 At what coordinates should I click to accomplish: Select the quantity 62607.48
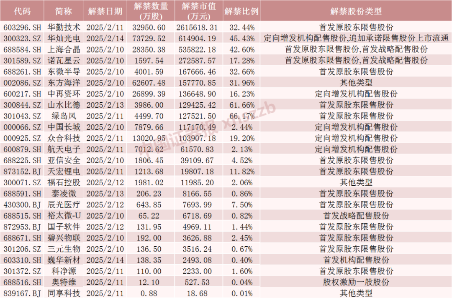[149, 83]
